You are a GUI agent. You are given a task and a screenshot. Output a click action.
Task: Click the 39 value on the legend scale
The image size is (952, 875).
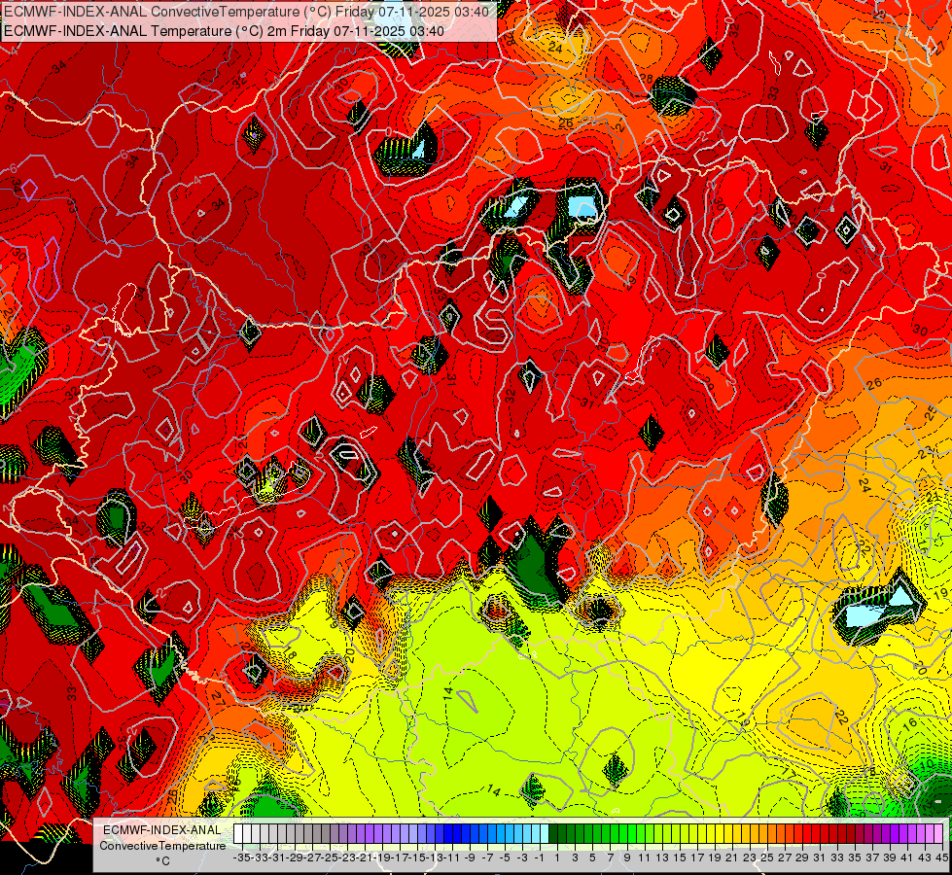click(x=890, y=858)
